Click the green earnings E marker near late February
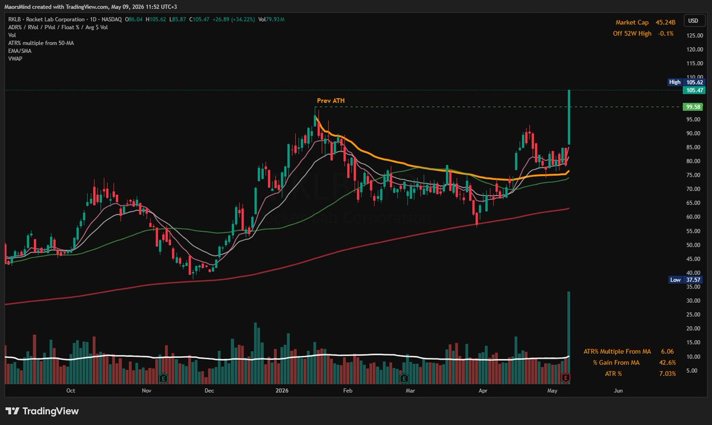712x425 pixels. coord(404,378)
